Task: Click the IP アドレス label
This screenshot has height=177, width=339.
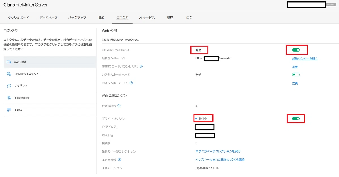Action: pyautogui.click(x=109, y=127)
